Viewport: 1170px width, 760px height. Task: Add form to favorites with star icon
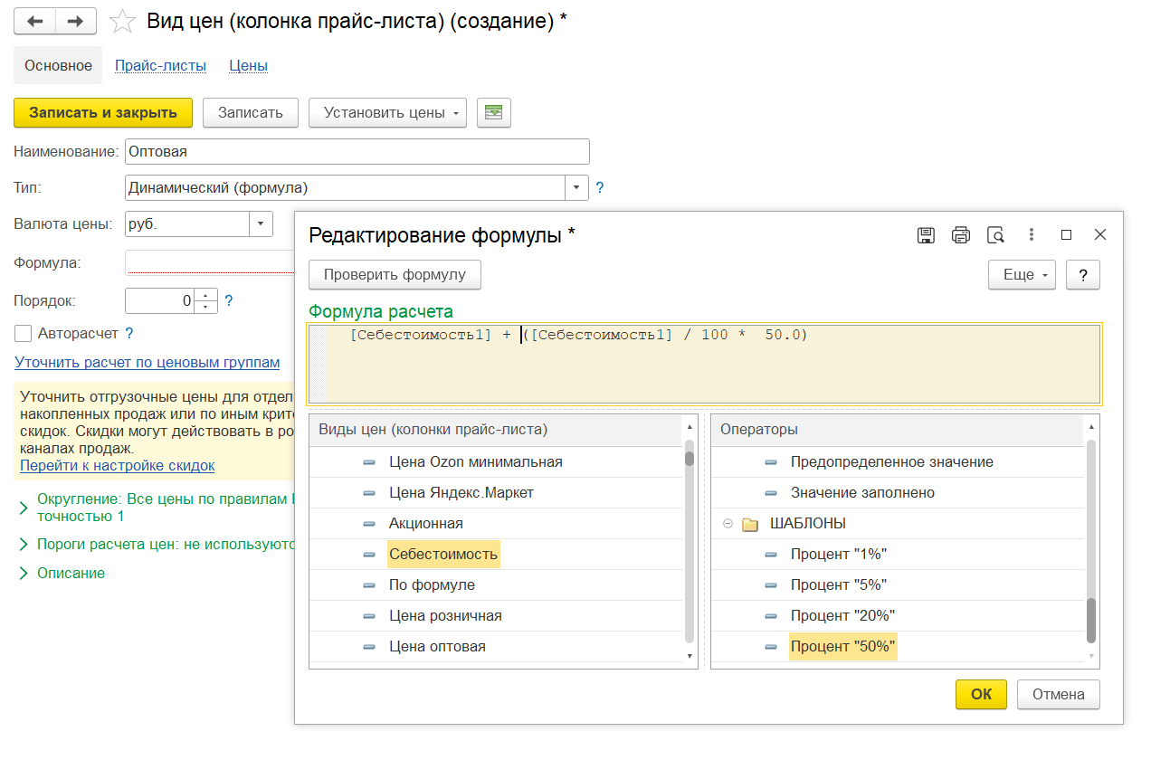tap(122, 21)
